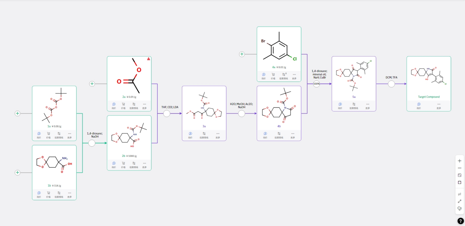Toggle the 1,4-dioxane; NaOH reaction circle
The width and height of the screenshot is (465, 226).
click(92, 143)
